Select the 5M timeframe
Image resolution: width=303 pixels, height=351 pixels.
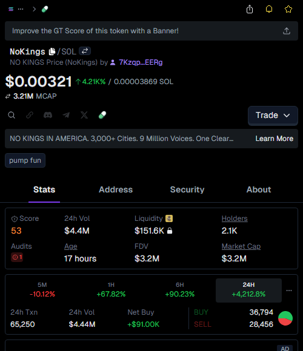click(42, 290)
